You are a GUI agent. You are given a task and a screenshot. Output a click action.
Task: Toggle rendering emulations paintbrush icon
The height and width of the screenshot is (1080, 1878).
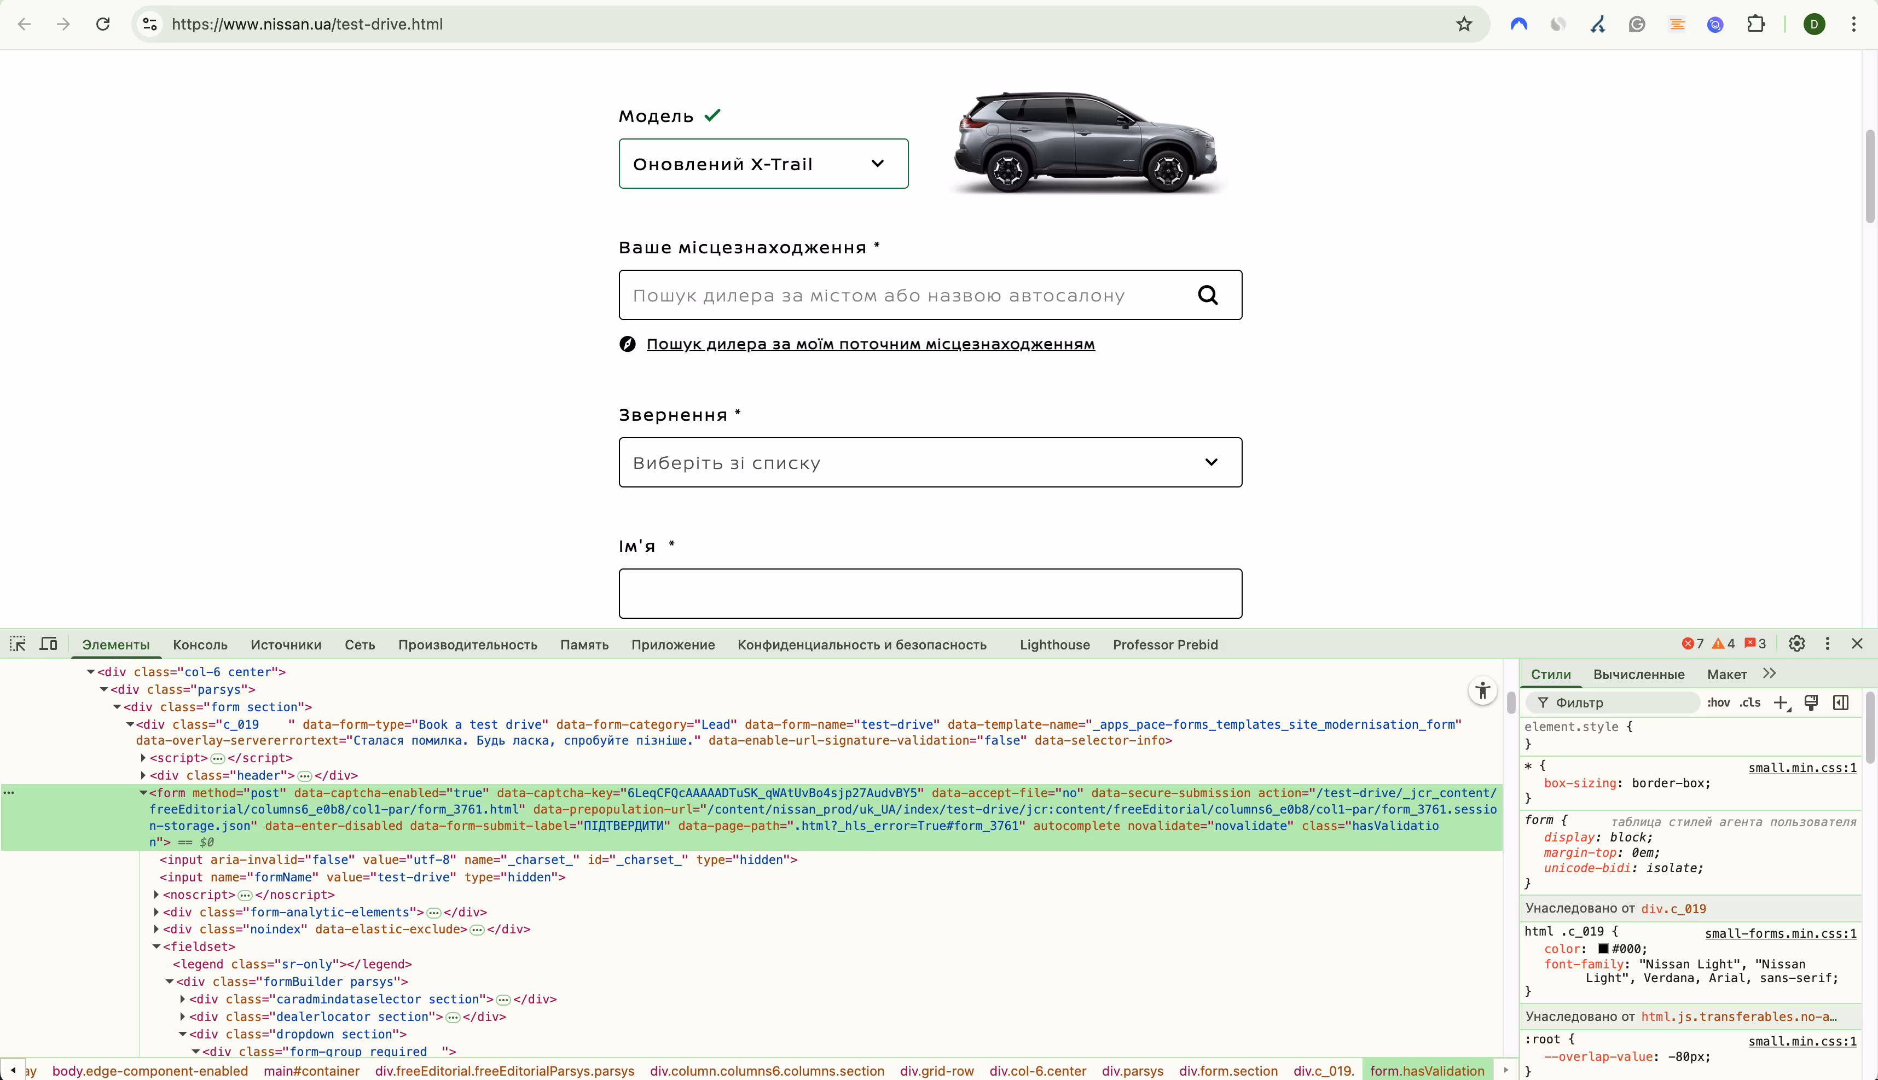coord(1811,702)
